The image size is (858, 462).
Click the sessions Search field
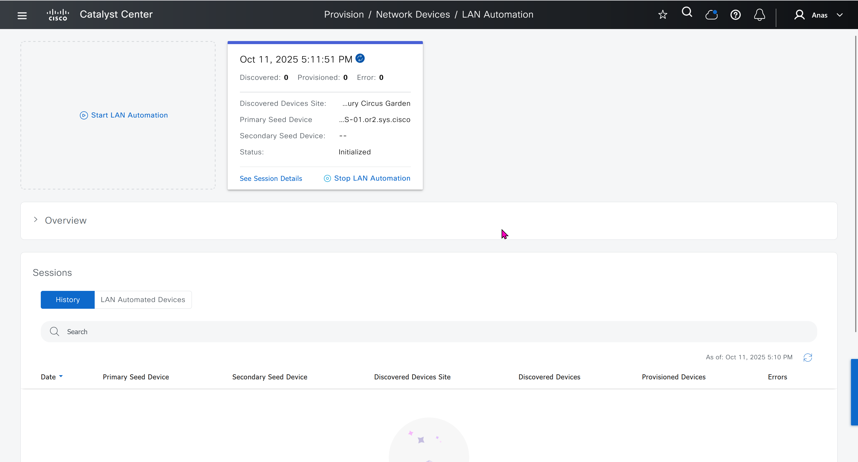(428, 332)
